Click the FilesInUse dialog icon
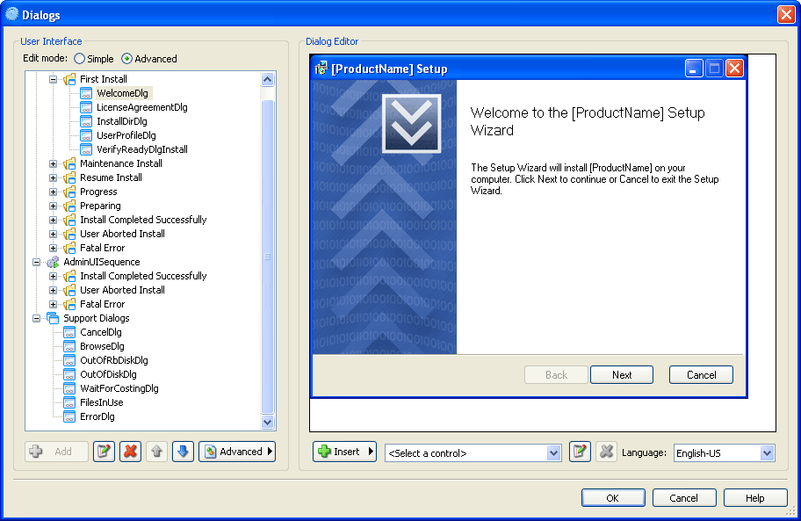The height and width of the screenshot is (521, 801). click(69, 402)
